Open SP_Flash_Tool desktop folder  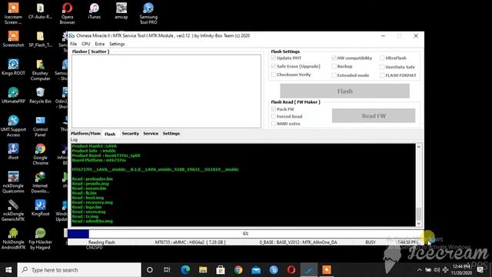[x=40, y=39]
